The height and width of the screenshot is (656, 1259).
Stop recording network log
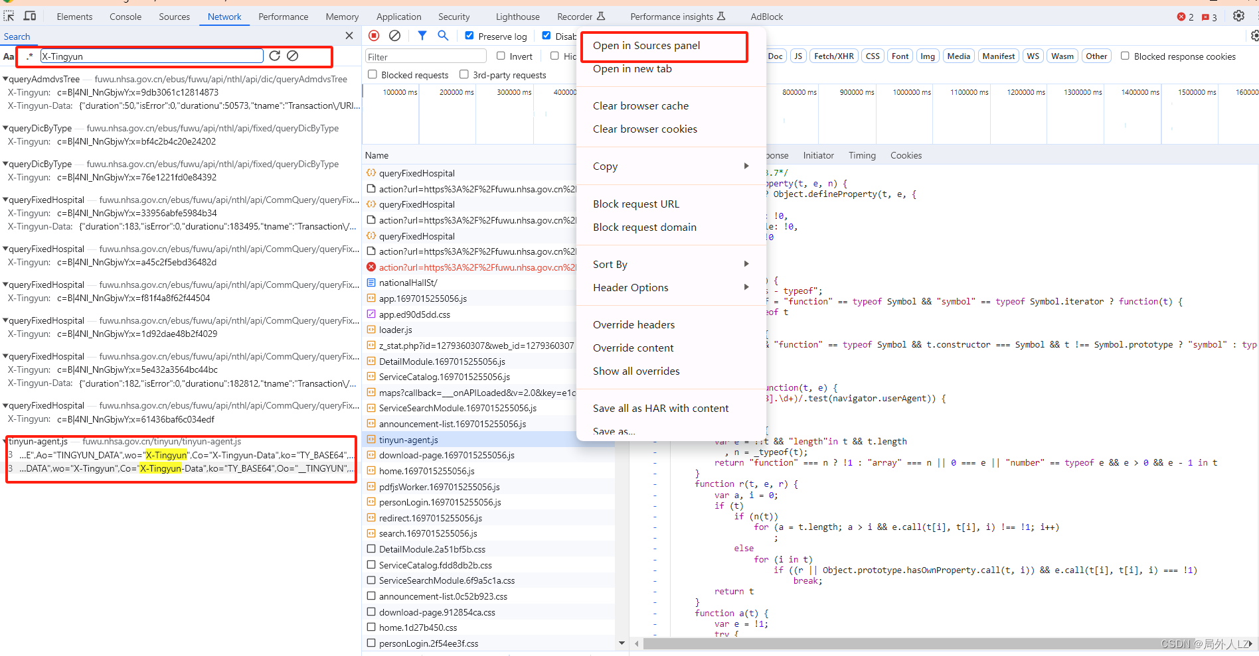tap(374, 36)
